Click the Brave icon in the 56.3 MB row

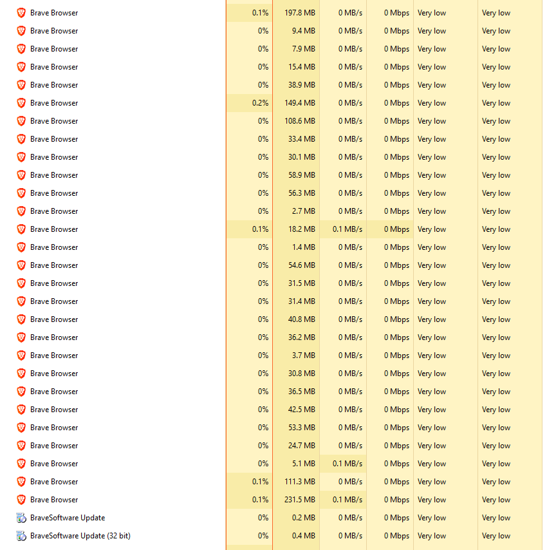click(x=21, y=193)
